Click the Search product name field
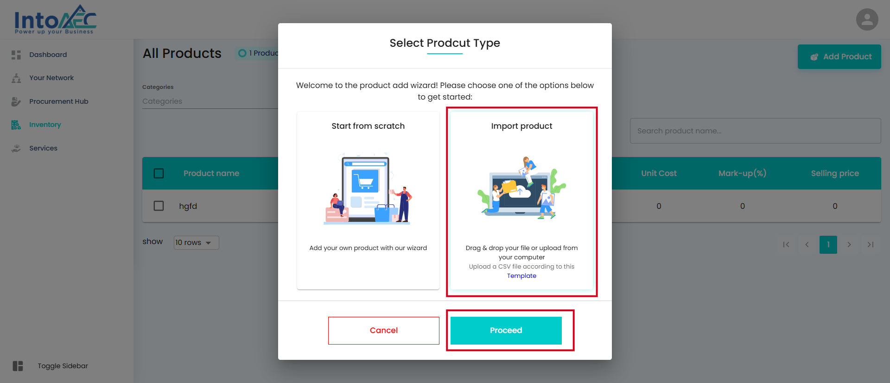This screenshot has height=383, width=890. point(755,131)
